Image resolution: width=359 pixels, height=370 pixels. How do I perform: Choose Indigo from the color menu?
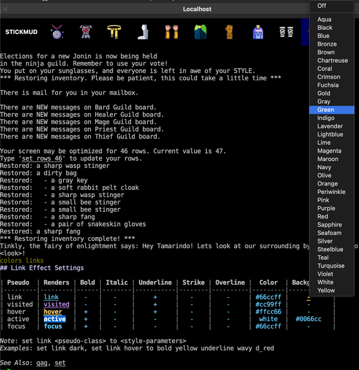[332, 118]
